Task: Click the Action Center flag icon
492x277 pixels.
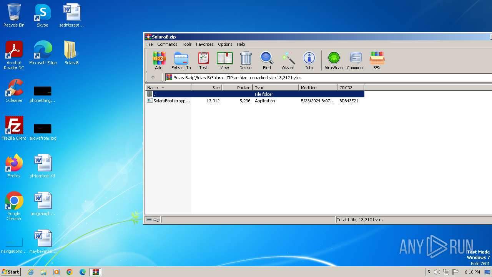Action: (x=455, y=272)
